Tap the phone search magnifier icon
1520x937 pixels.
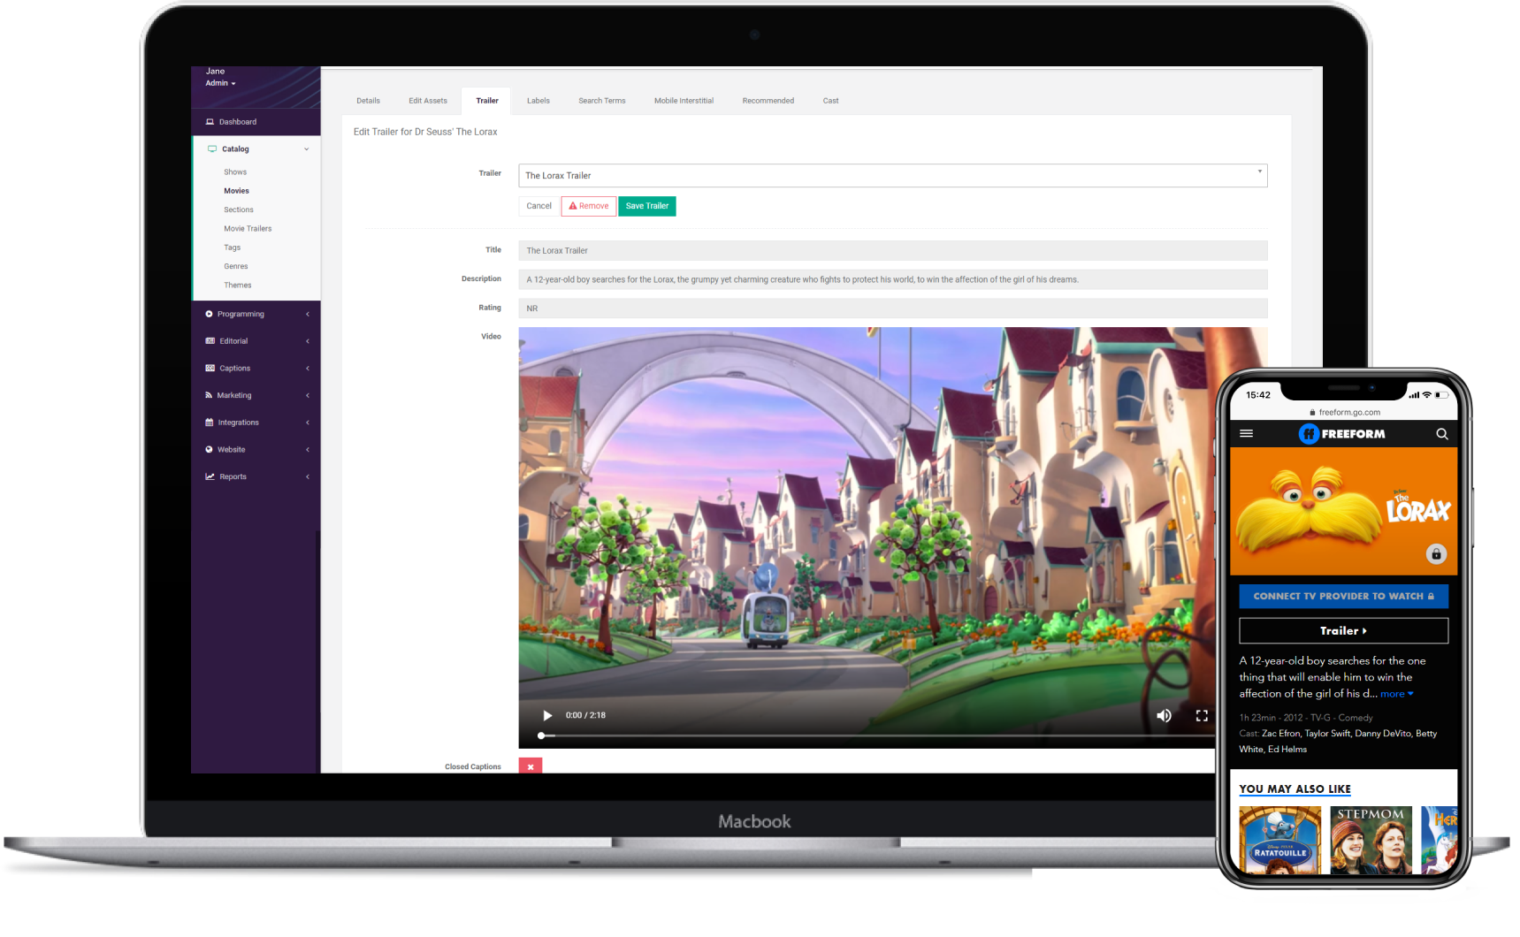pos(1442,434)
